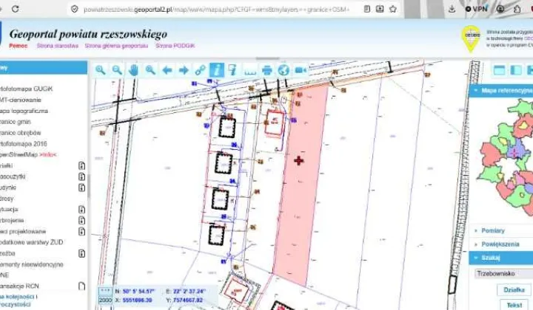Screen dimensions: 533x310
Task: Click the video camera icon
Action: coord(301,70)
